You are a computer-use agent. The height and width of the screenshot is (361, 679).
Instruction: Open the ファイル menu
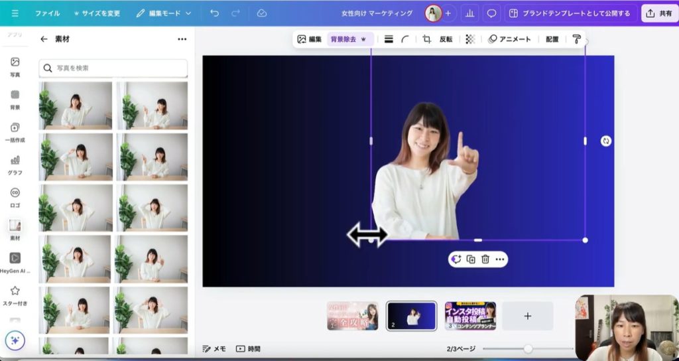(x=47, y=13)
